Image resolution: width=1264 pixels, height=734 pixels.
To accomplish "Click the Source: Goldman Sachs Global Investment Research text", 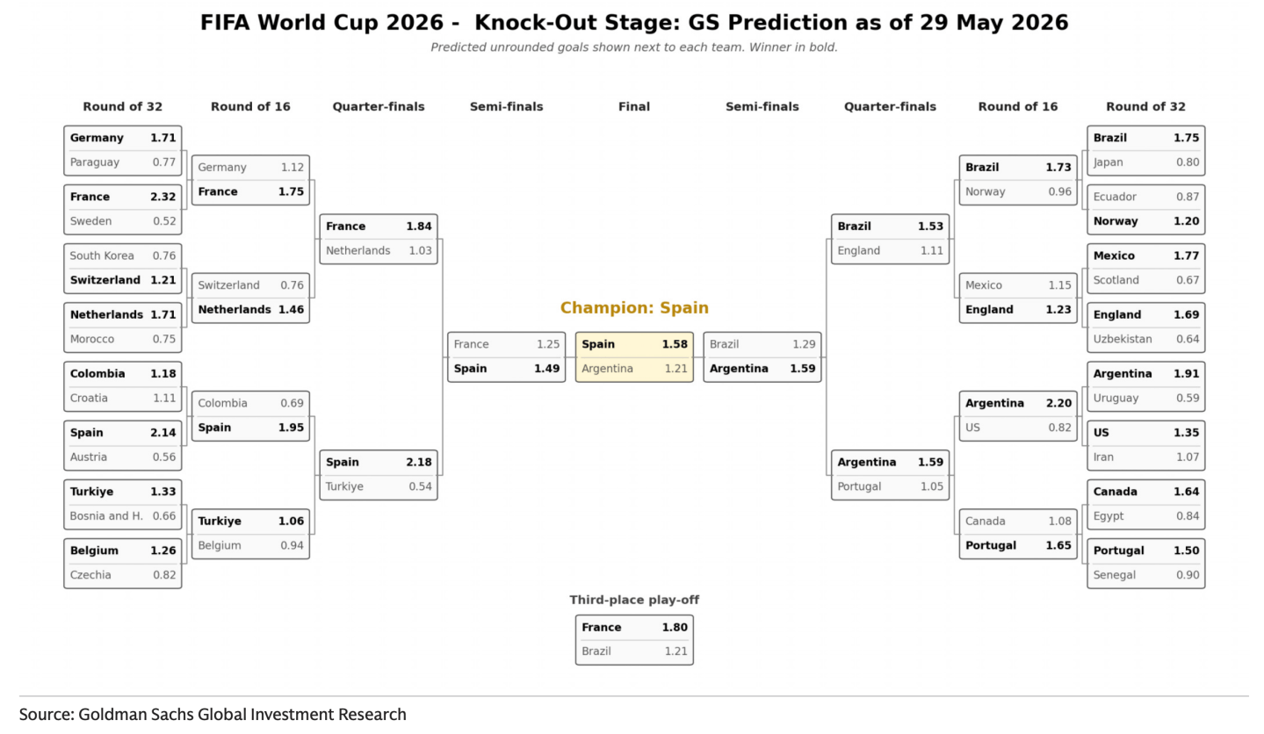I will (x=213, y=715).
